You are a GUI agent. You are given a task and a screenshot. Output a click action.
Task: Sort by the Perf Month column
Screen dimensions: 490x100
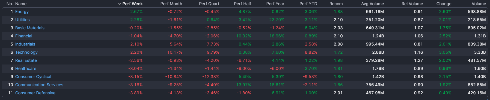[171, 4]
